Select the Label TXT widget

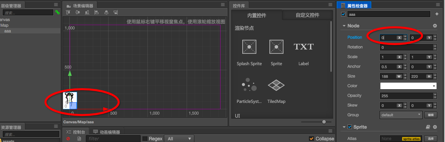[304, 52]
